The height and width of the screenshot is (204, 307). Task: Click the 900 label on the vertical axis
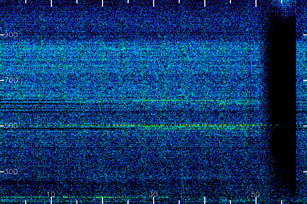(11, 35)
